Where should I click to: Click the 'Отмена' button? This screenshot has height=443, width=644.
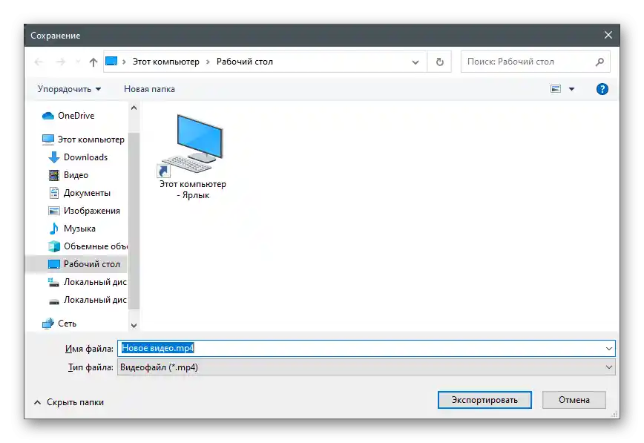click(x=574, y=400)
